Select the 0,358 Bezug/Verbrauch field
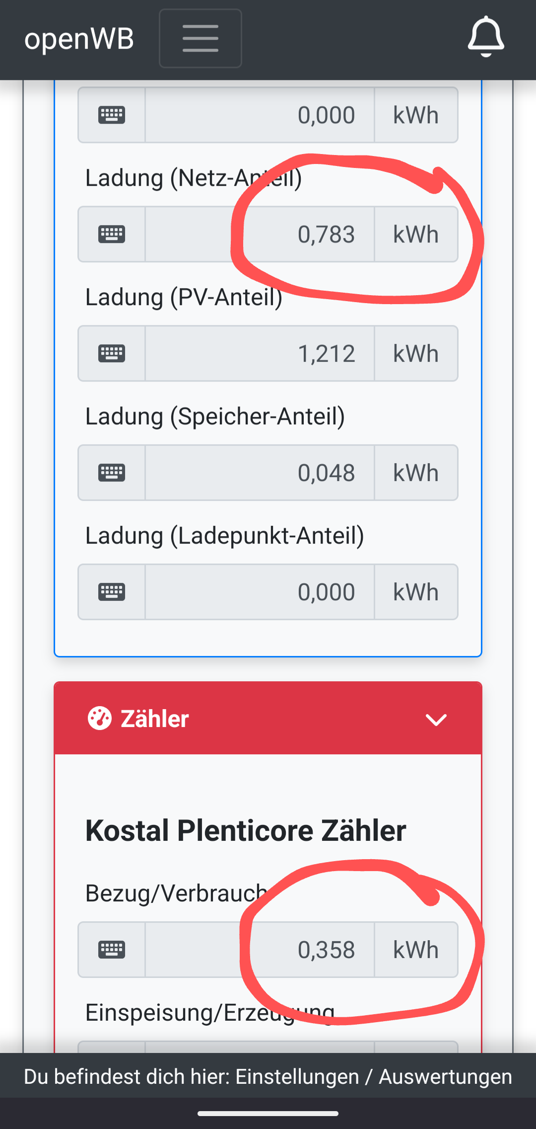Screen dimensions: 536x1129 pyautogui.click(x=260, y=950)
